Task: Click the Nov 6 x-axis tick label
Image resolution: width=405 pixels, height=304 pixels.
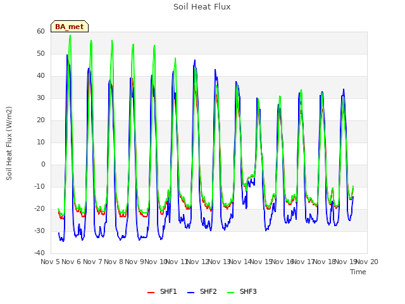Action: 72,262
